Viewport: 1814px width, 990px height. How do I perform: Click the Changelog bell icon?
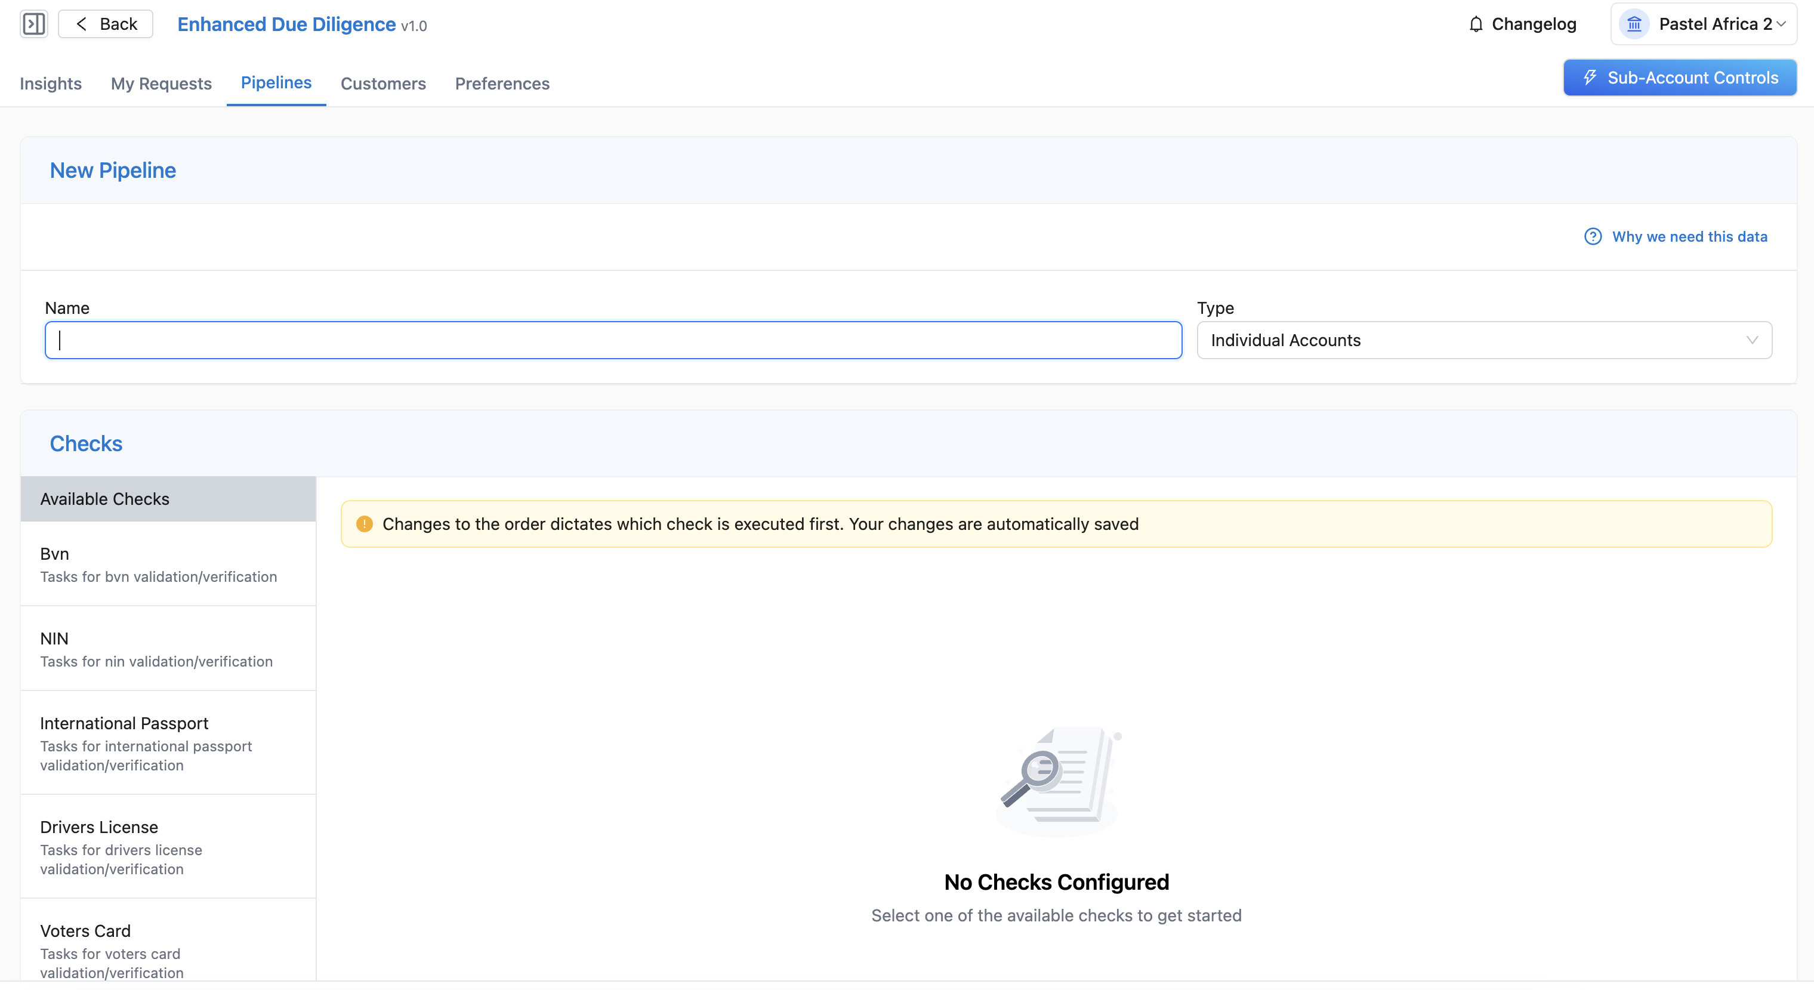click(1476, 24)
